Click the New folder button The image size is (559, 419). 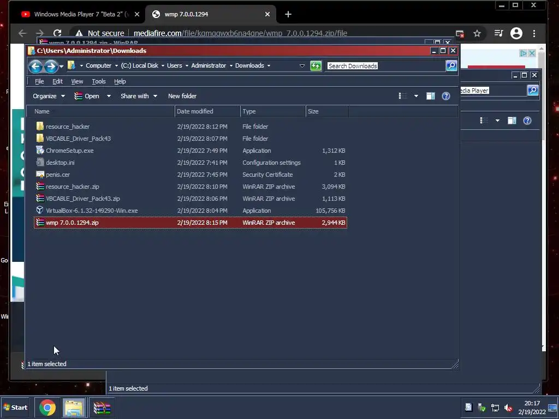pos(182,96)
